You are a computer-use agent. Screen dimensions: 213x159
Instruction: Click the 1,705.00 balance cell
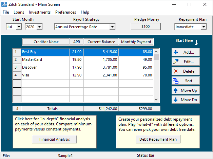click(101, 59)
